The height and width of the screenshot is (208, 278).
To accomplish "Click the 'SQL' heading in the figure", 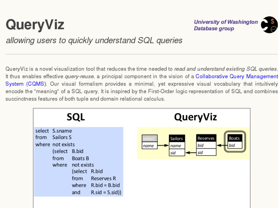I will 76,117.
